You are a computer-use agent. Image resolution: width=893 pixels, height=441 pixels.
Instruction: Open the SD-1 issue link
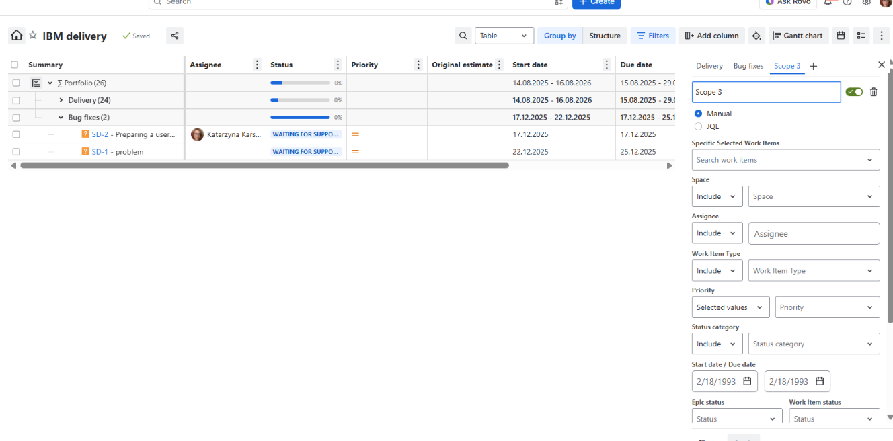tap(100, 151)
